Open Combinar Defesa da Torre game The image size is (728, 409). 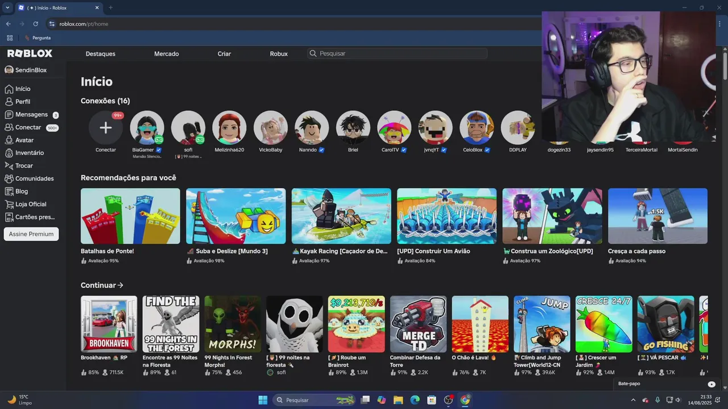point(418,324)
